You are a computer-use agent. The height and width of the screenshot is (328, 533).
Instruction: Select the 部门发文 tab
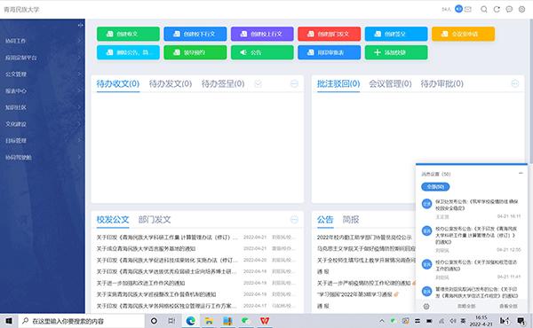click(155, 220)
